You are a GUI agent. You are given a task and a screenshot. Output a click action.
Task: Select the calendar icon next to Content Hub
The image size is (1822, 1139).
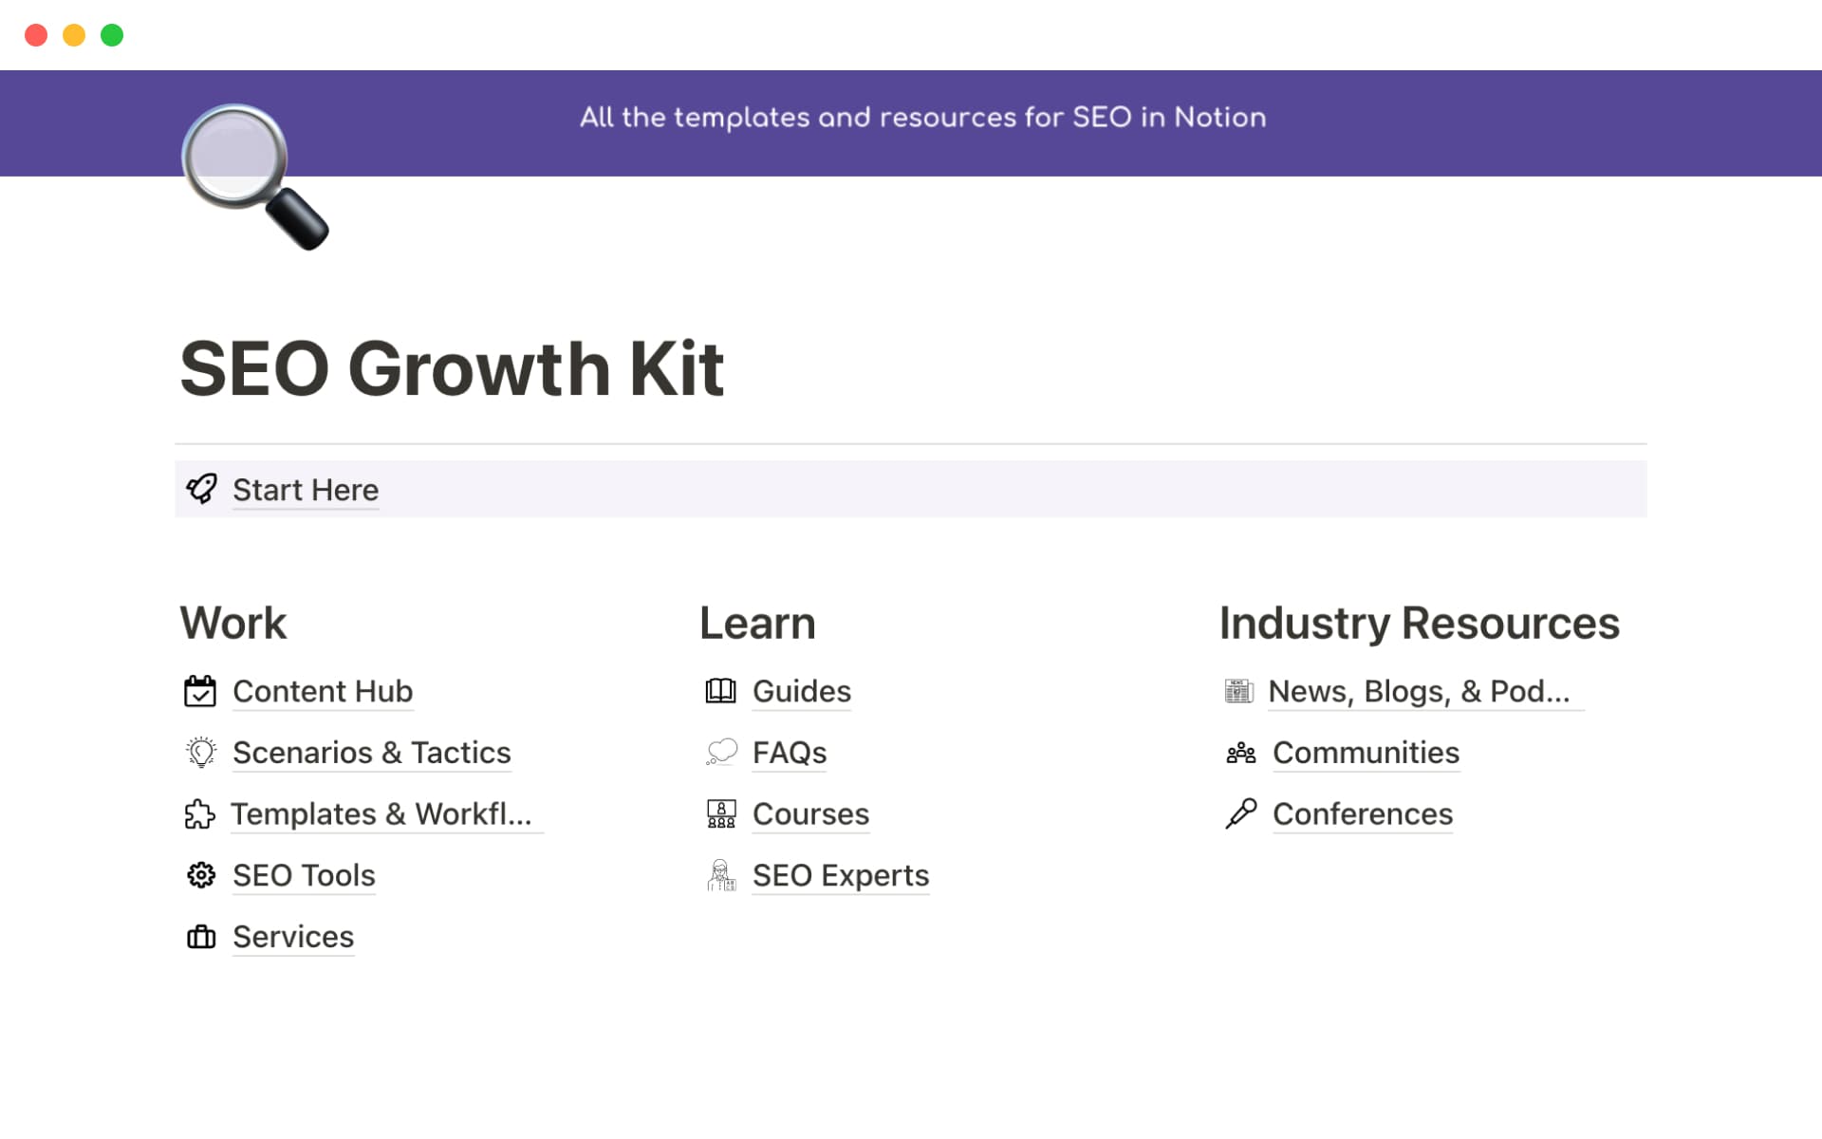201,691
